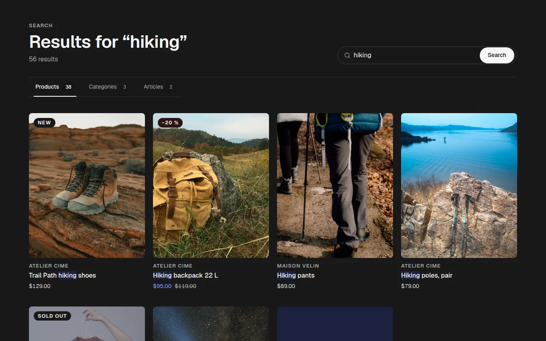Click ATELIER CIME above Trail Path shoes

point(49,266)
